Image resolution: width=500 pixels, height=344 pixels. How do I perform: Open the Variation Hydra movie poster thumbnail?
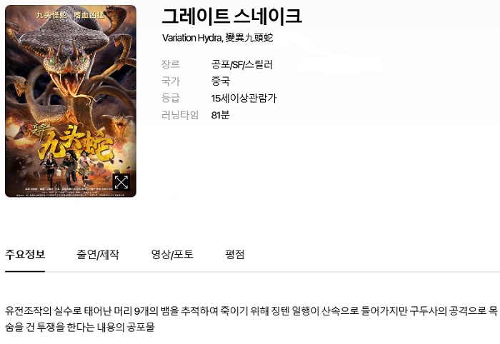(x=71, y=101)
